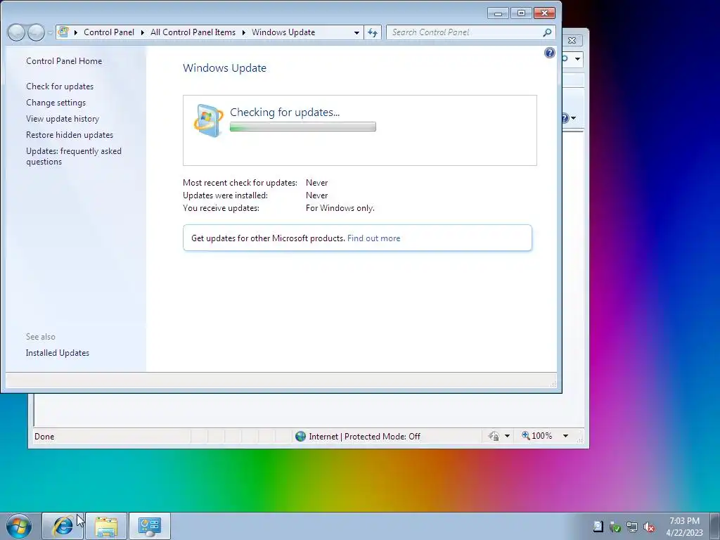Click 'Done' in the IE status bar

click(x=44, y=437)
